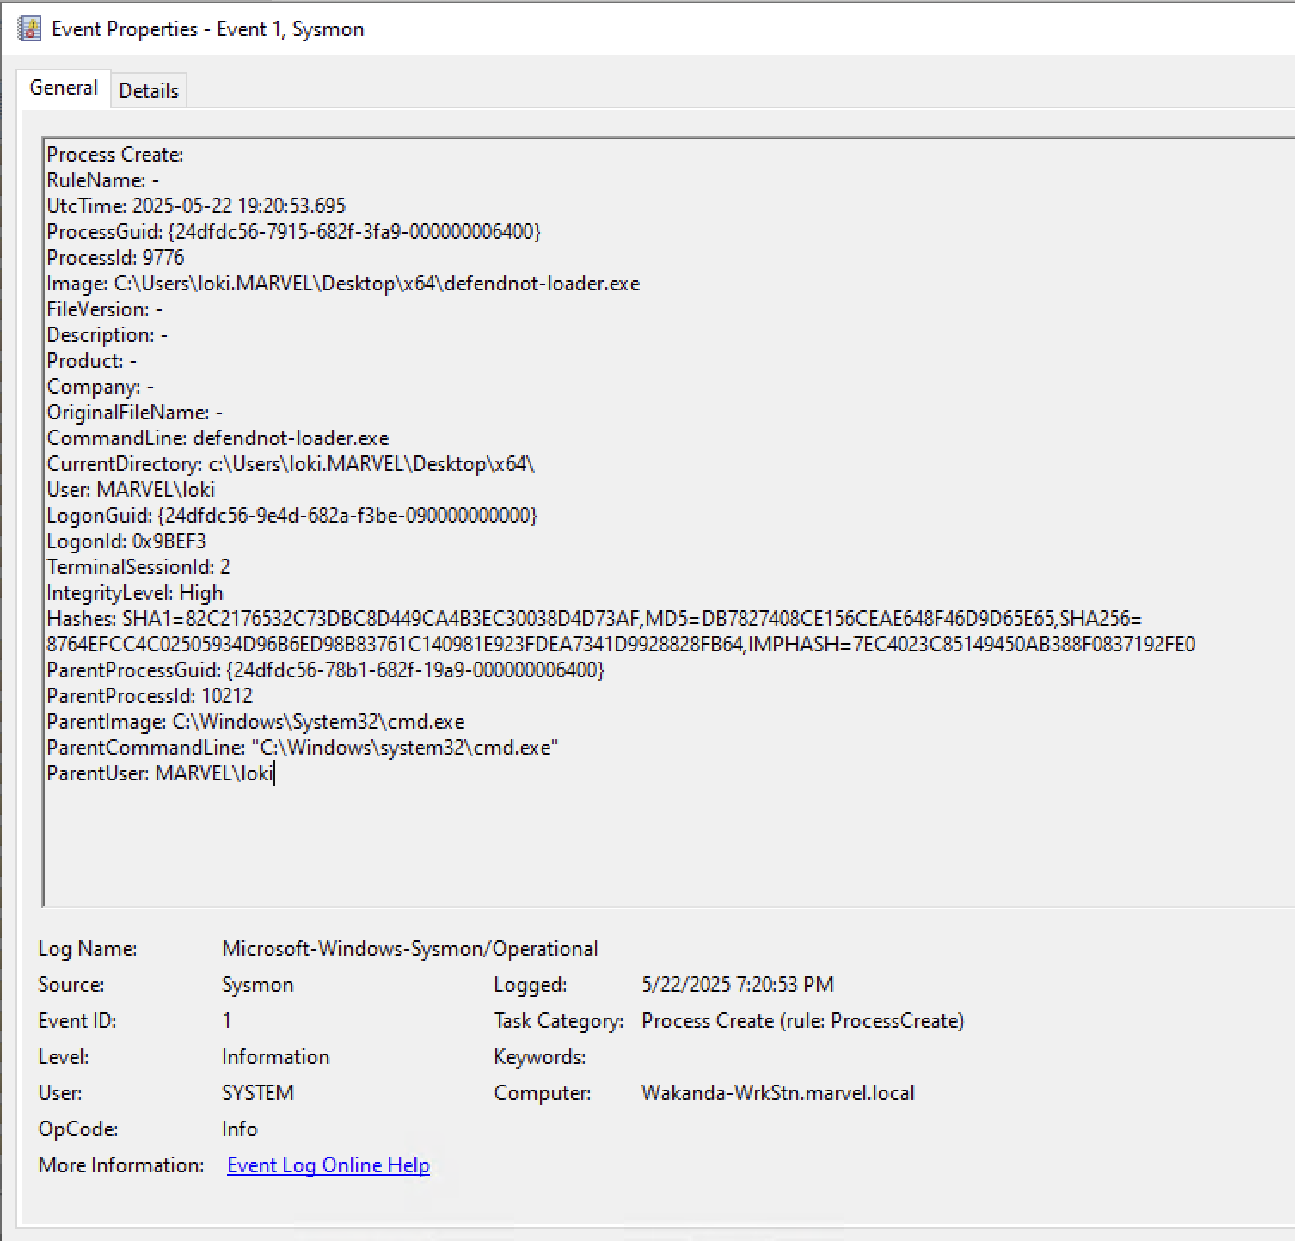Switch to the Details tab

coord(149,90)
